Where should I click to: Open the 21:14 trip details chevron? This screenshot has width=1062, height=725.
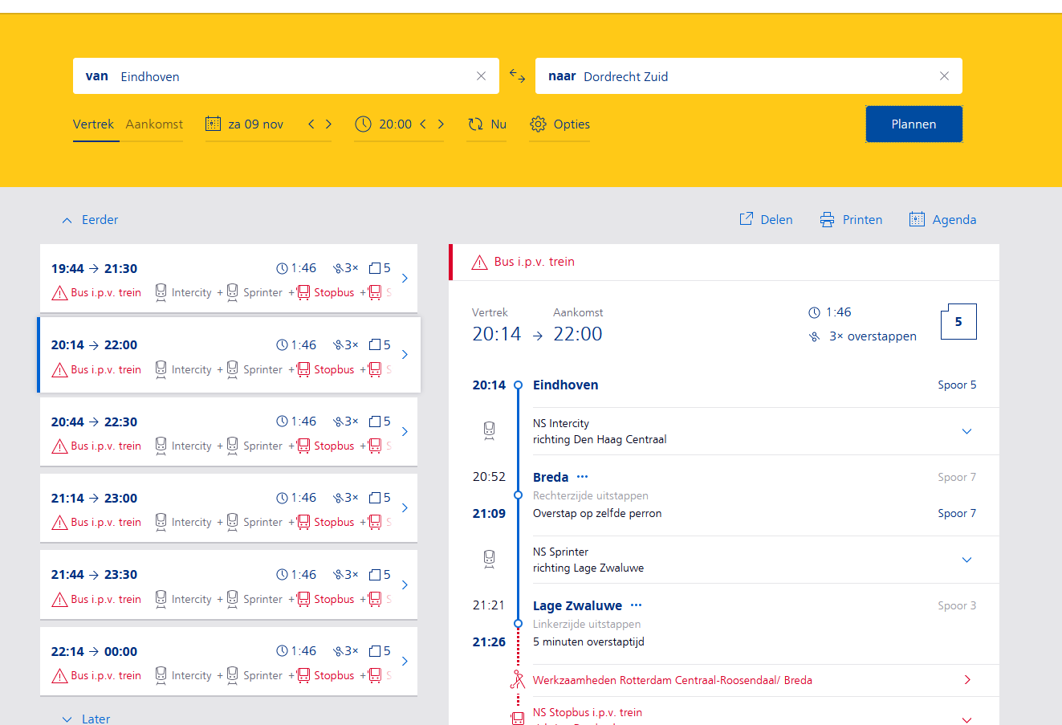405,507
